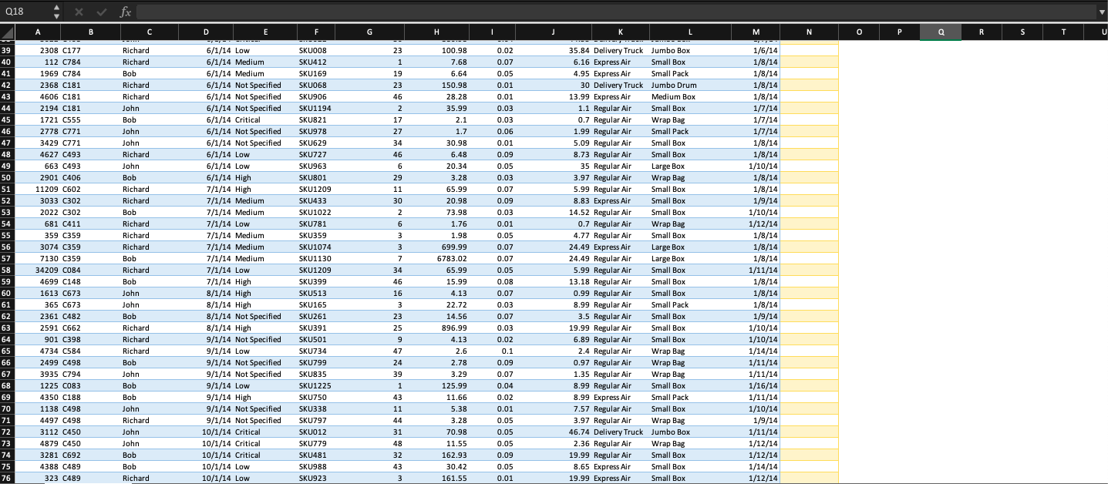Viewport: 1108px width, 484px height.
Task: Select column H by clicking its header
Action: (436, 32)
